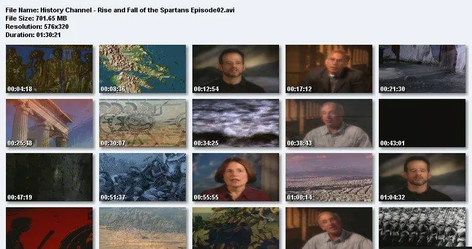The height and width of the screenshot is (249, 472).
Task: Select the frame at 00:21:30
Action: 422,69
